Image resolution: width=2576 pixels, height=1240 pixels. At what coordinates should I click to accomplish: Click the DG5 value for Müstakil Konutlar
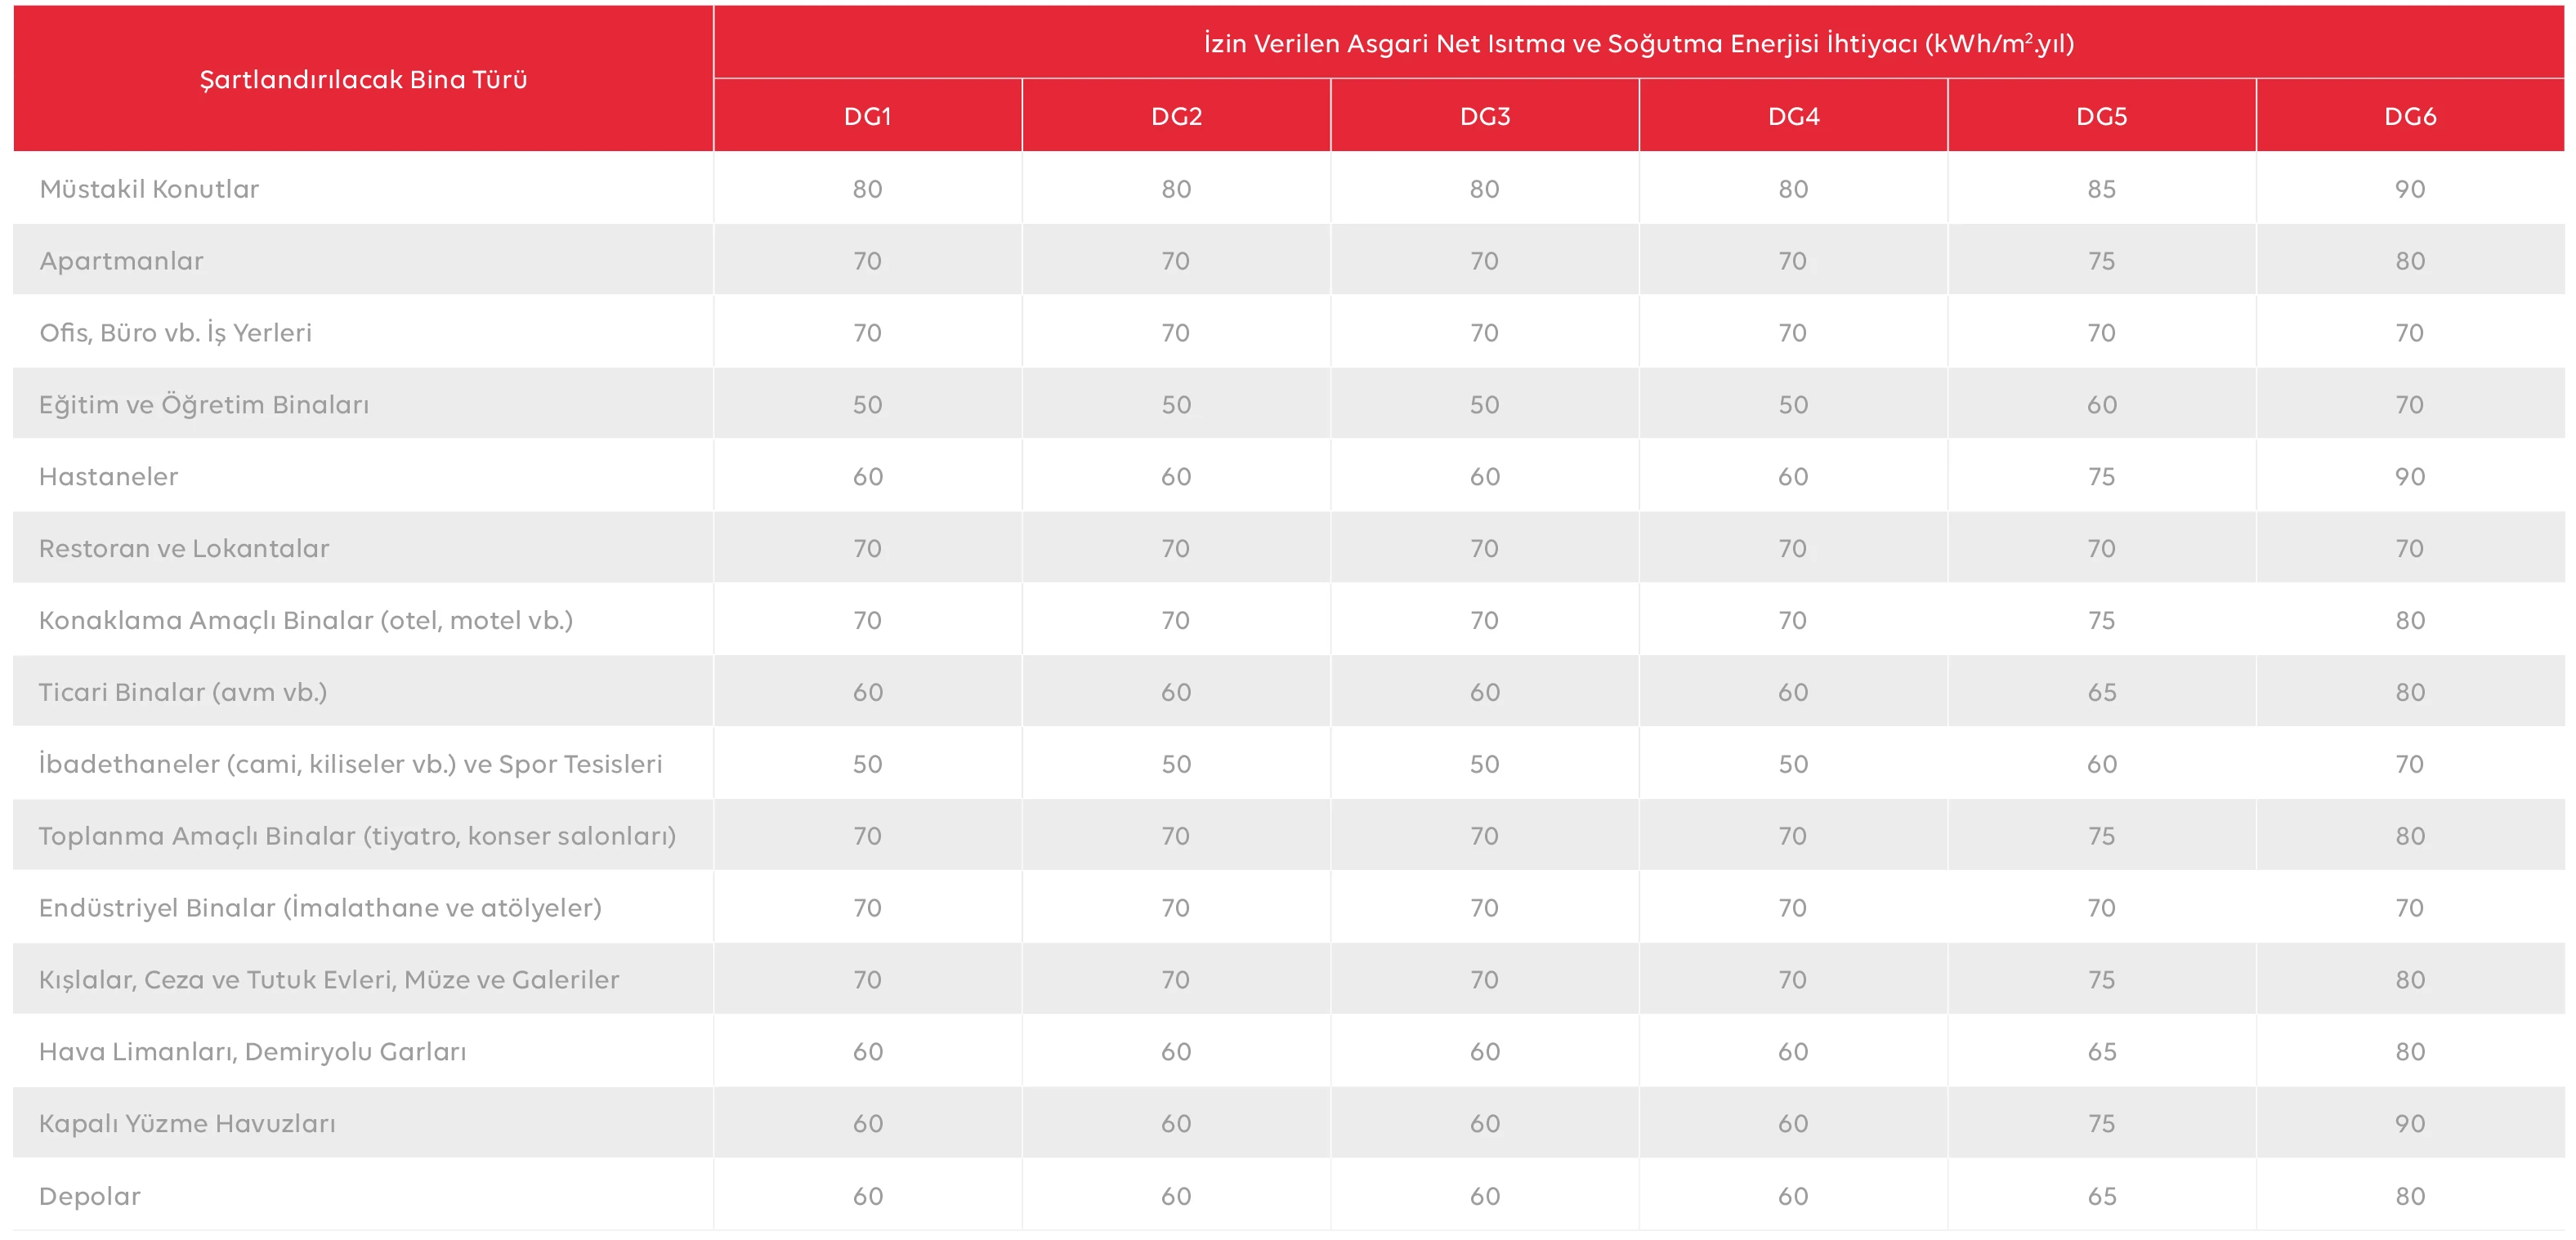click(2101, 189)
